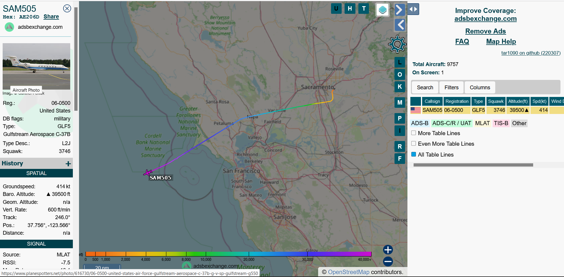Click the F map button

[x=399, y=159]
